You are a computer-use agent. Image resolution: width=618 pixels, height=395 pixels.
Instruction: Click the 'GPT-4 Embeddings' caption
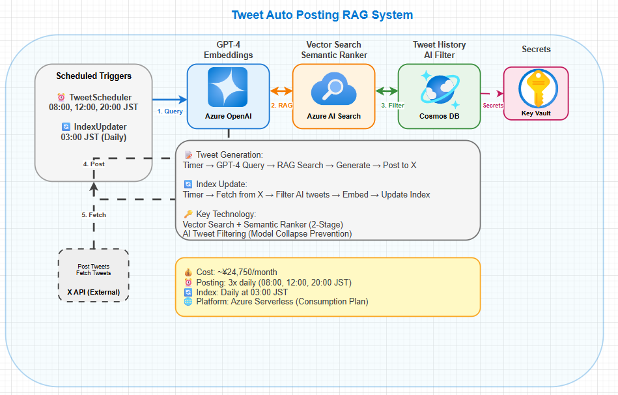pyautogui.click(x=228, y=50)
